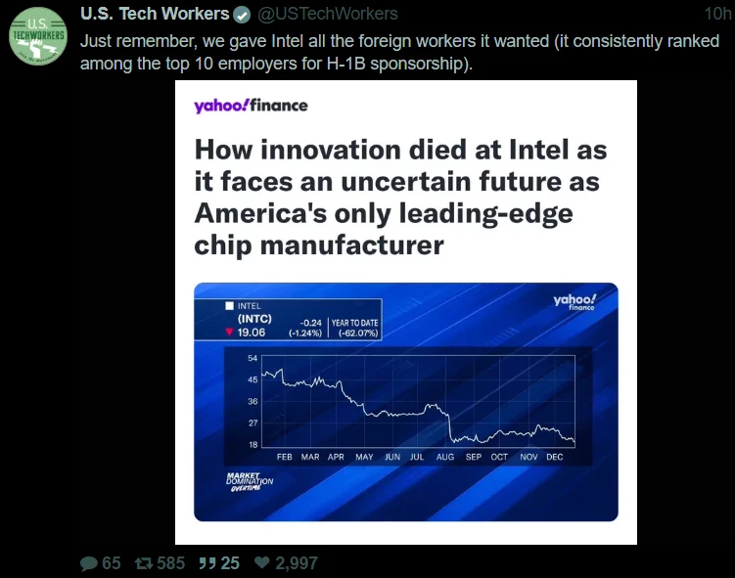The height and width of the screenshot is (578, 735).
Task: Open the U.S. Tech Workers display name
Action: (x=155, y=14)
